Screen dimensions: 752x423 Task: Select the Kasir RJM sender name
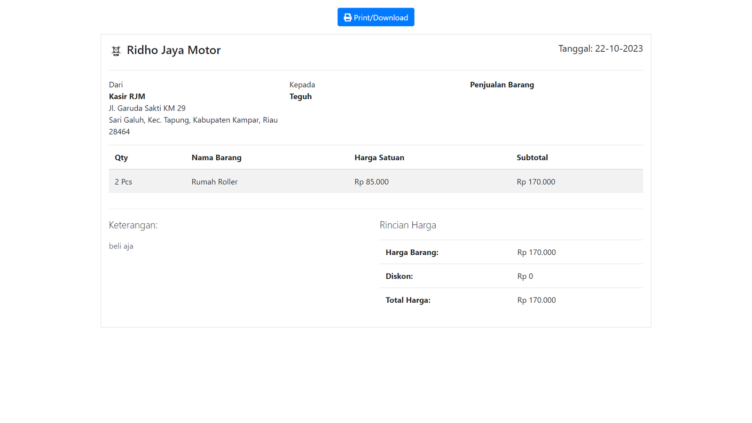(x=127, y=96)
